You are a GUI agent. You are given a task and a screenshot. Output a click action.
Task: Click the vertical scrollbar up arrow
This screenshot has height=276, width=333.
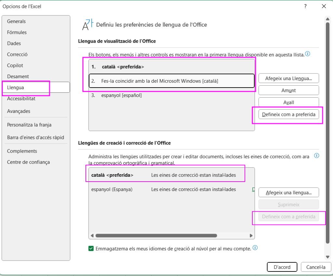[328, 19]
